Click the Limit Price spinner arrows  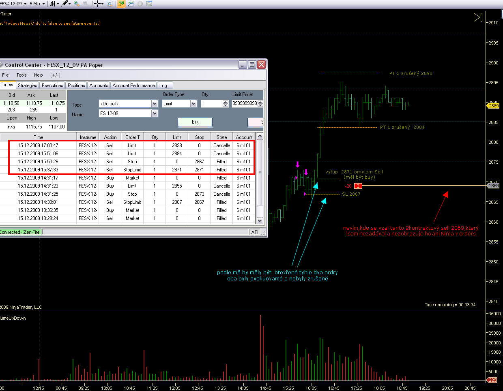pyautogui.click(x=260, y=104)
